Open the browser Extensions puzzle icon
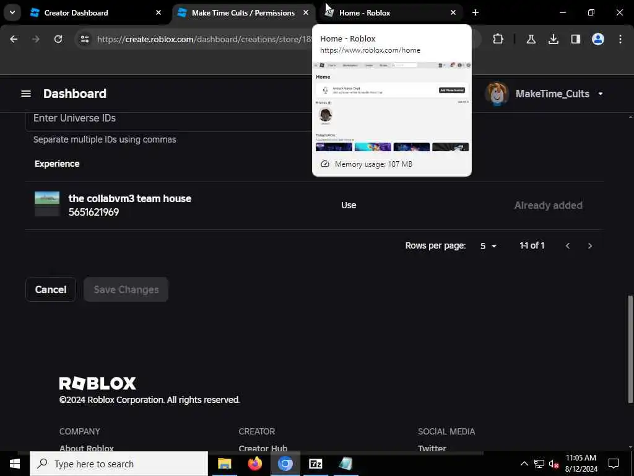The image size is (634, 476). 498,39
